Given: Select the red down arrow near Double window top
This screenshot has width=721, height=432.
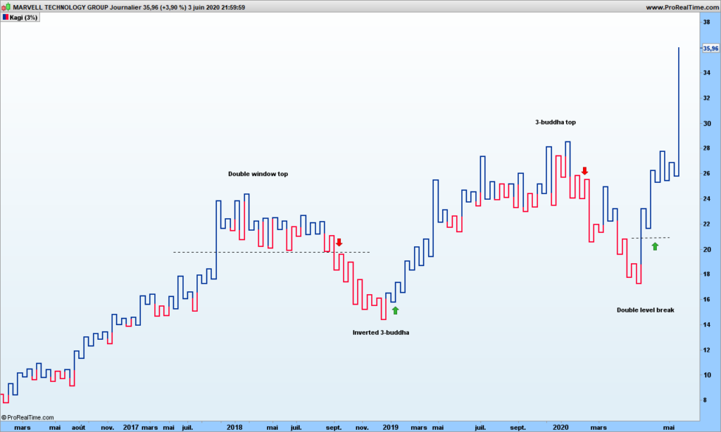Looking at the screenshot, I should tap(339, 242).
